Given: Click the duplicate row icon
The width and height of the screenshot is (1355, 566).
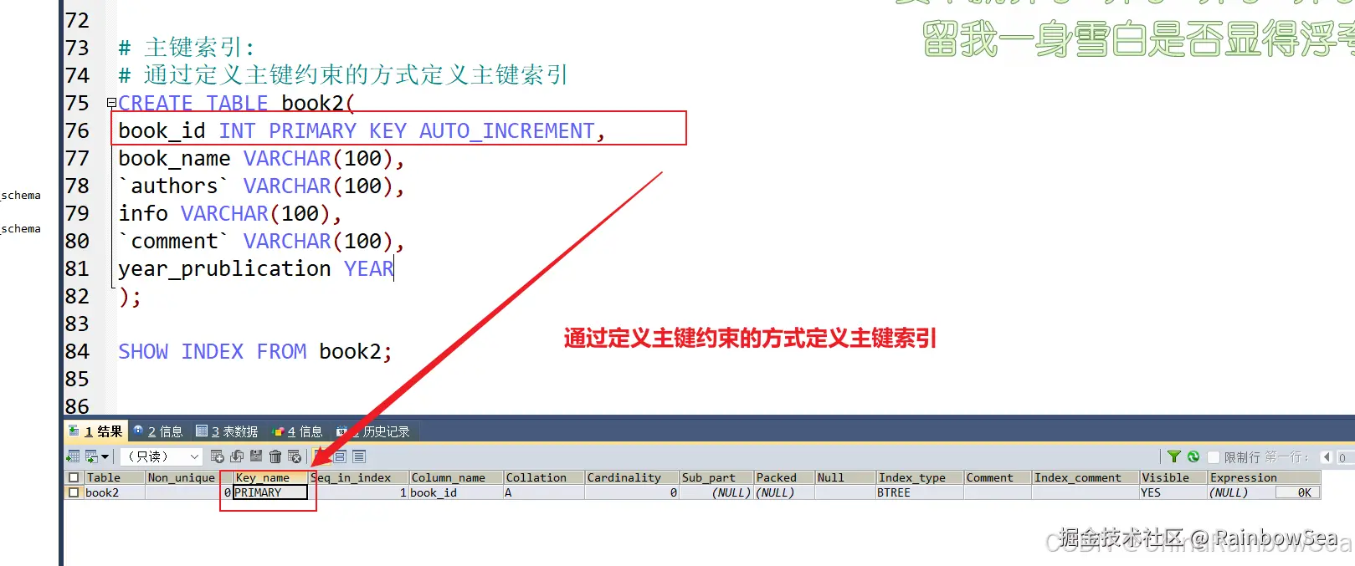Looking at the screenshot, I should coord(237,456).
